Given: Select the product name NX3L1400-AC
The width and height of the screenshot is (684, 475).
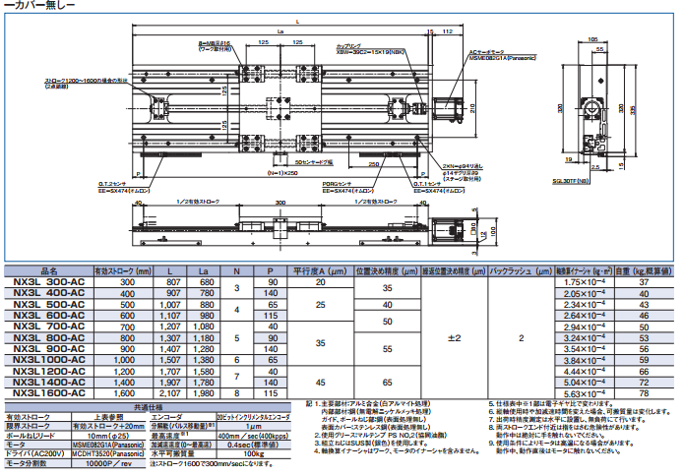Looking at the screenshot, I should (49, 383).
